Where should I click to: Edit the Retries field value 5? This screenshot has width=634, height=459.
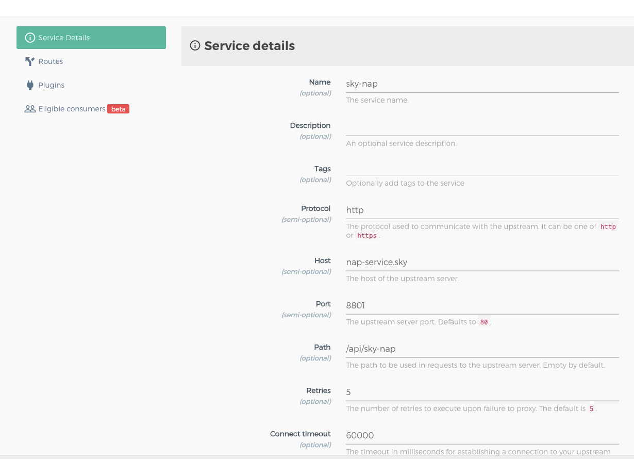(482, 392)
